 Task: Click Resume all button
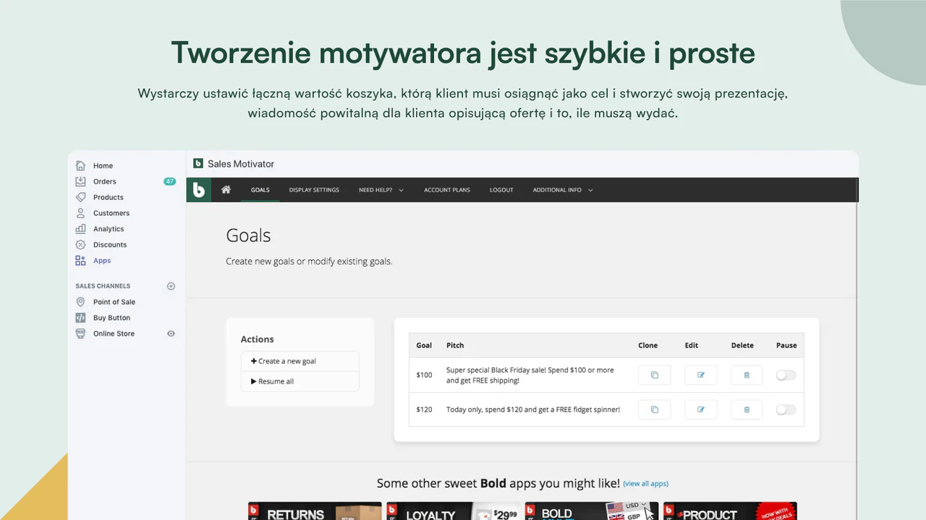coord(300,381)
